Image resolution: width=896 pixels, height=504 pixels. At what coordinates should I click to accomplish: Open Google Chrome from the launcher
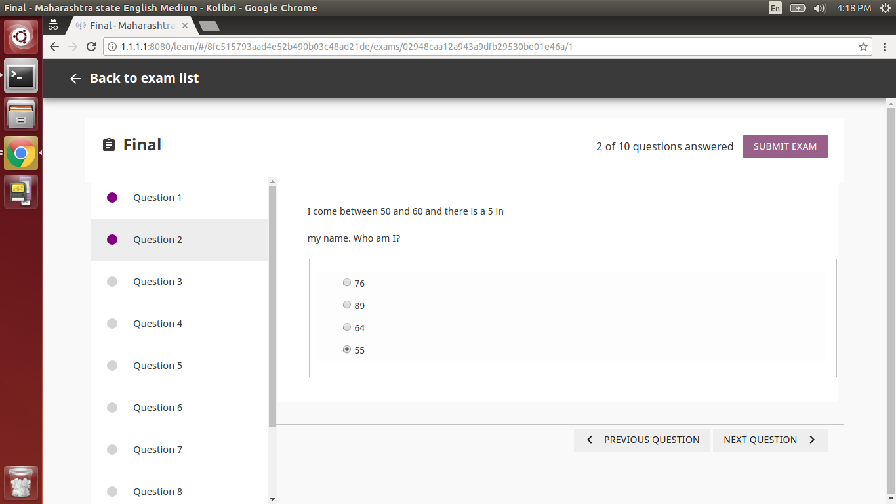(x=21, y=152)
